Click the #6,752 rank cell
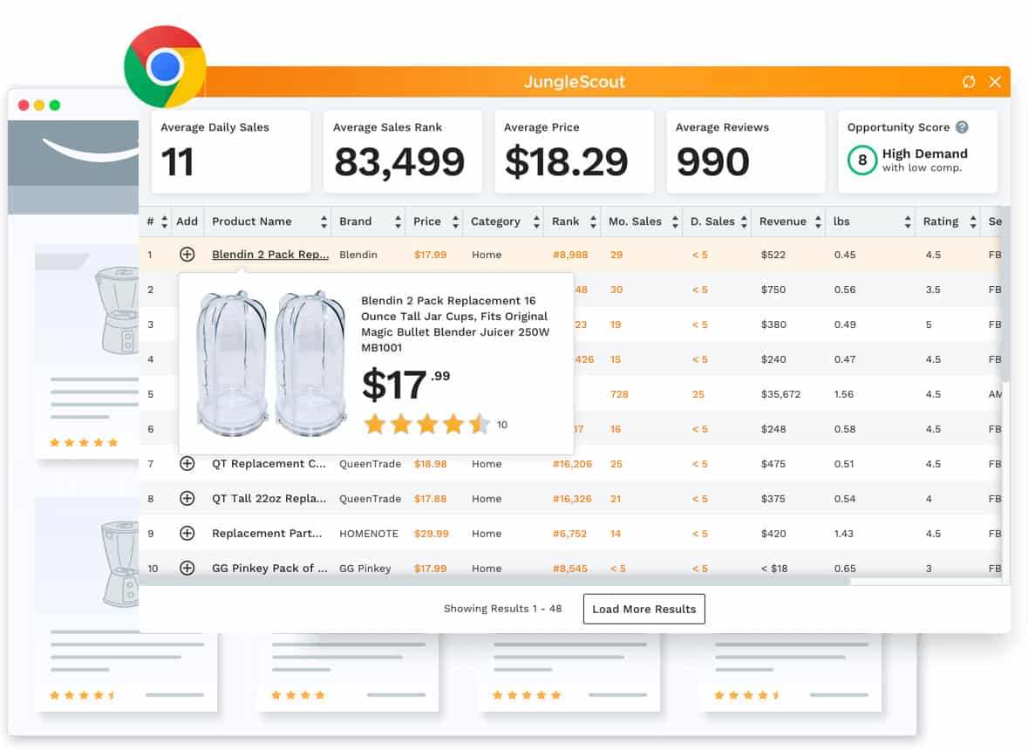Image resolution: width=1028 pixels, height=750 pixels. (569, 533)
